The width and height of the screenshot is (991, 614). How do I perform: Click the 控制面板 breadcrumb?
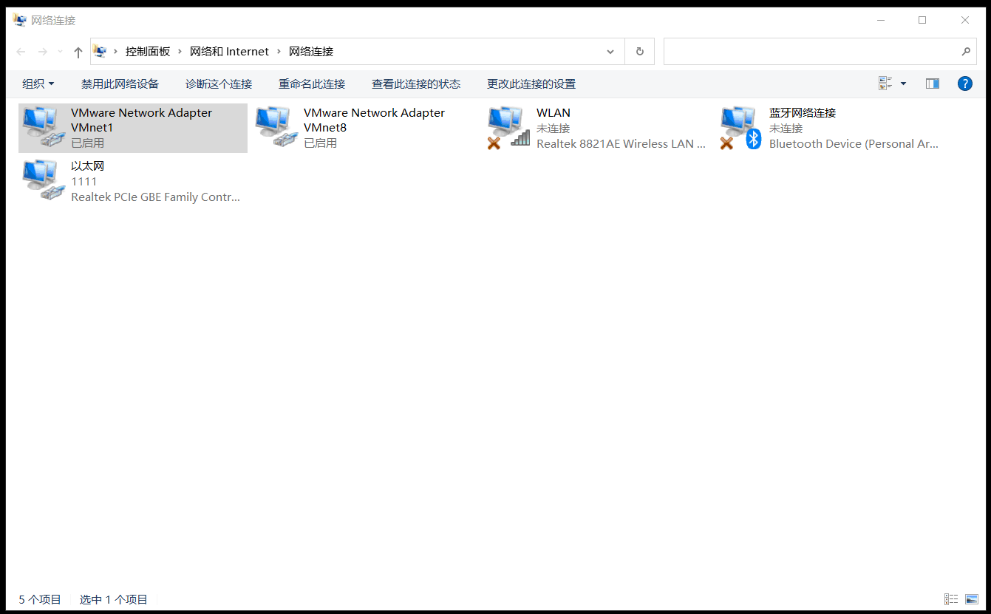pyautogui.click(x=148, y=52)
